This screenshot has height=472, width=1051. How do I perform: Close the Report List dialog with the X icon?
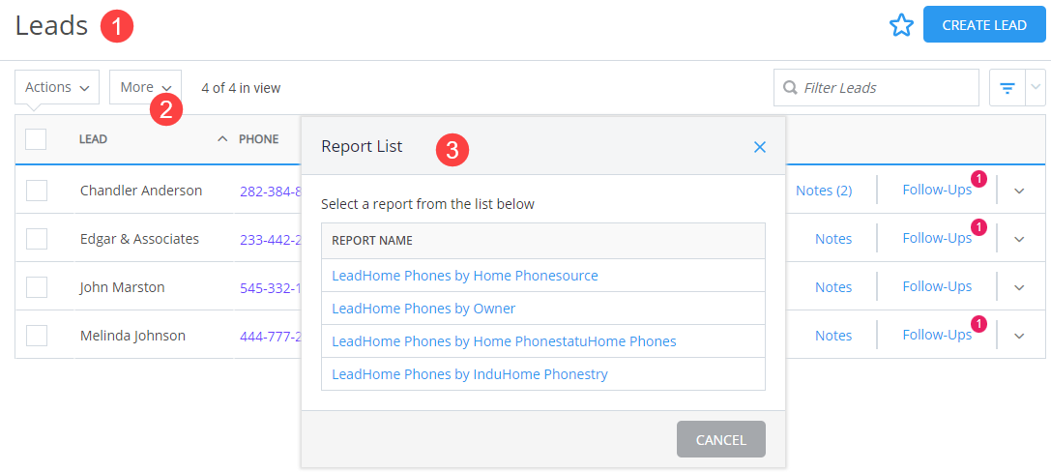[759, 147]
